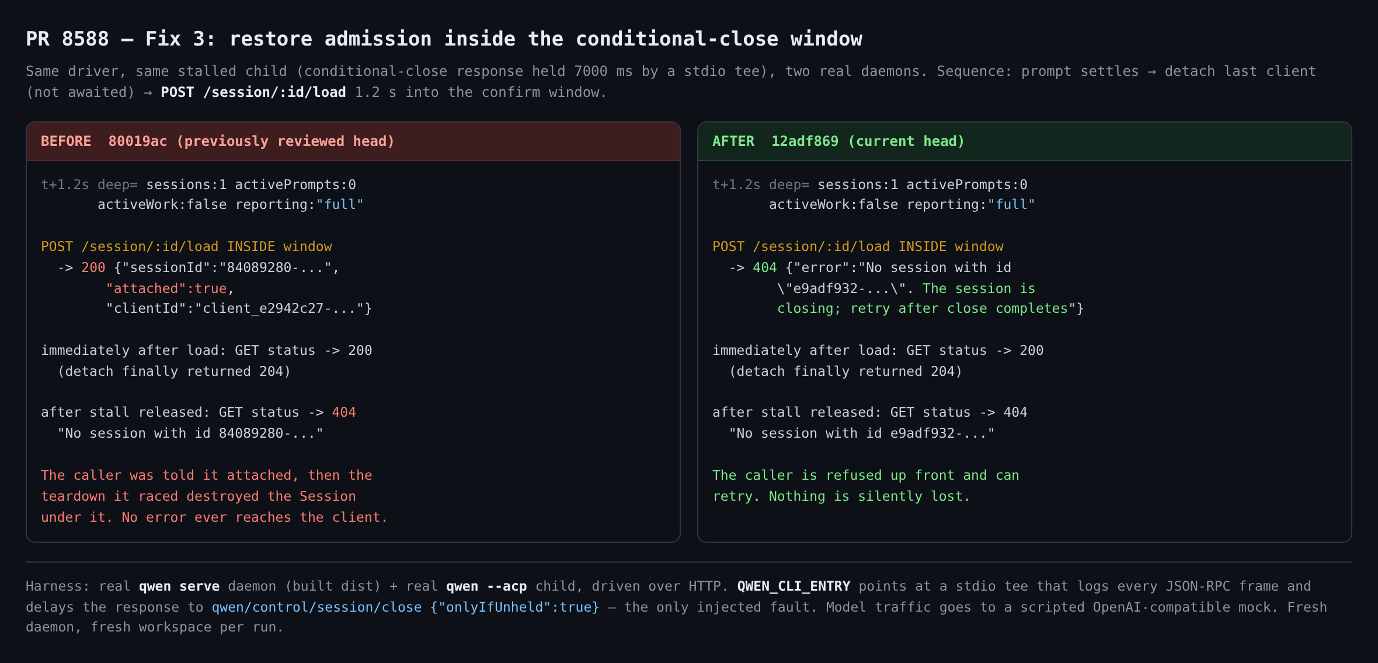Click the qwen/control/session/close onlyIfUnheld link text

405,607
